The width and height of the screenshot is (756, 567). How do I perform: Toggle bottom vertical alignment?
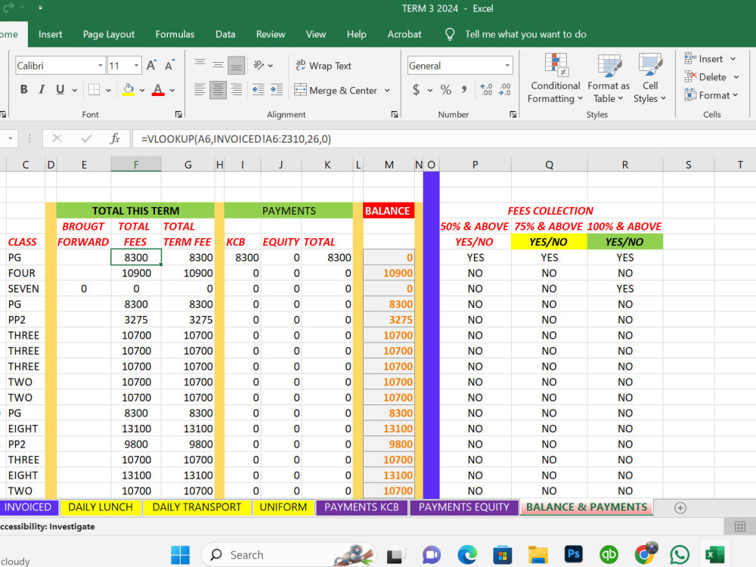pyautogui.click(x=236, y=65)
